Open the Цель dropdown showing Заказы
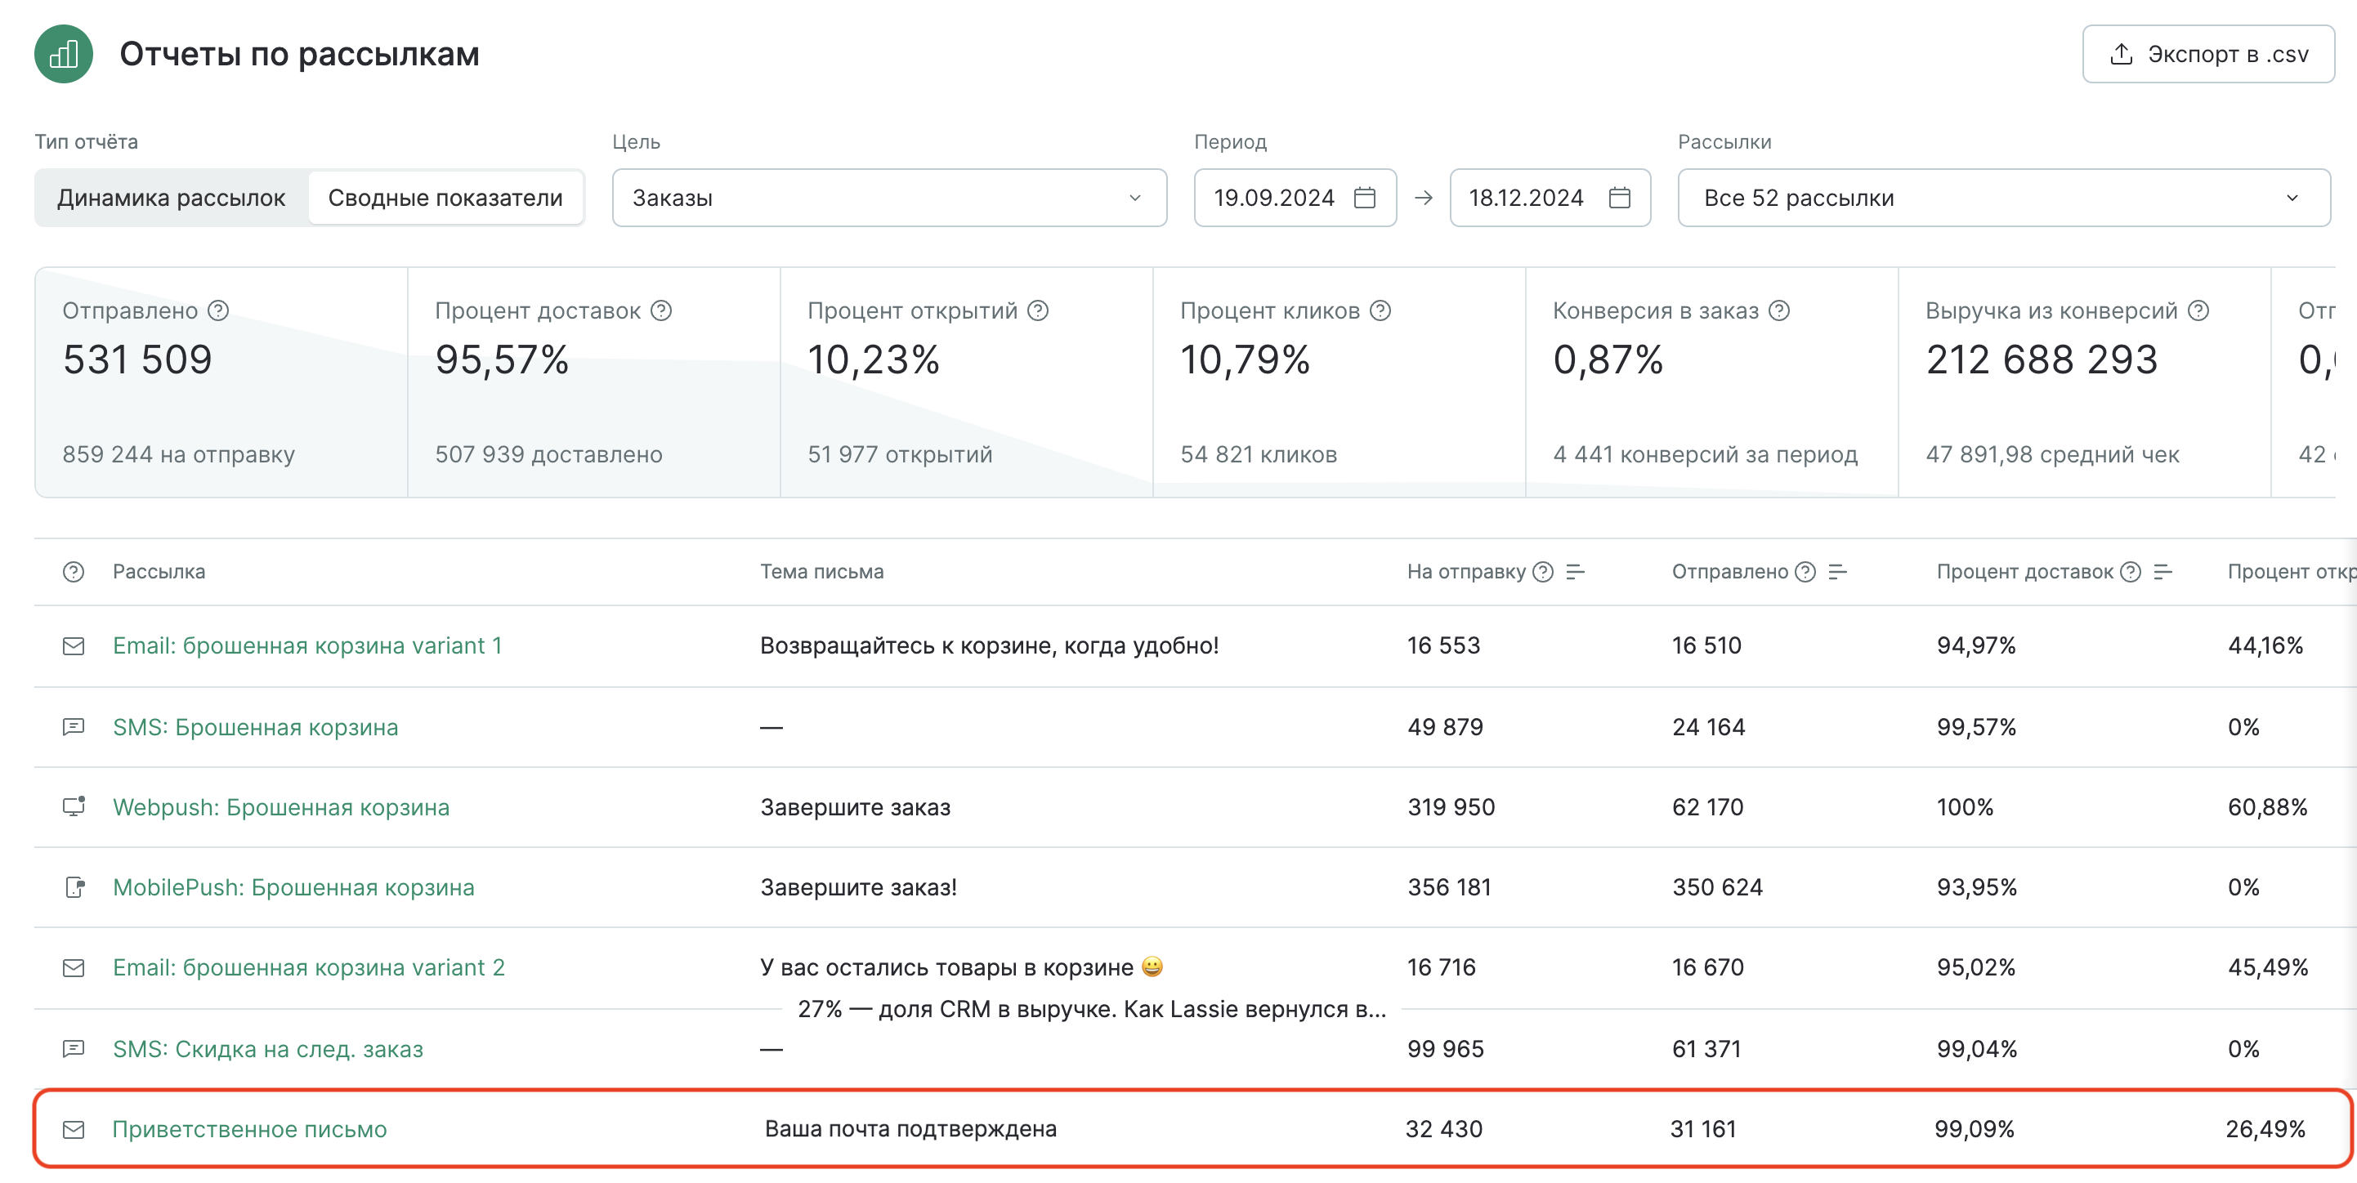Image resolution: width=2357 pixels, height=1183 pixels. 888,198
